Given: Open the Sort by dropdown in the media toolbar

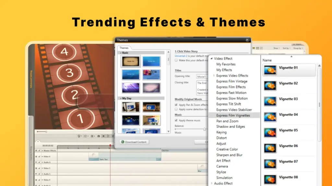Looking at the screenshot, I should click(287, 48).
